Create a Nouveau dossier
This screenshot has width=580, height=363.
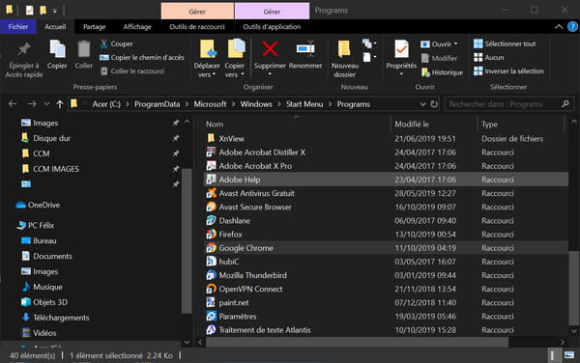[345, 59]
